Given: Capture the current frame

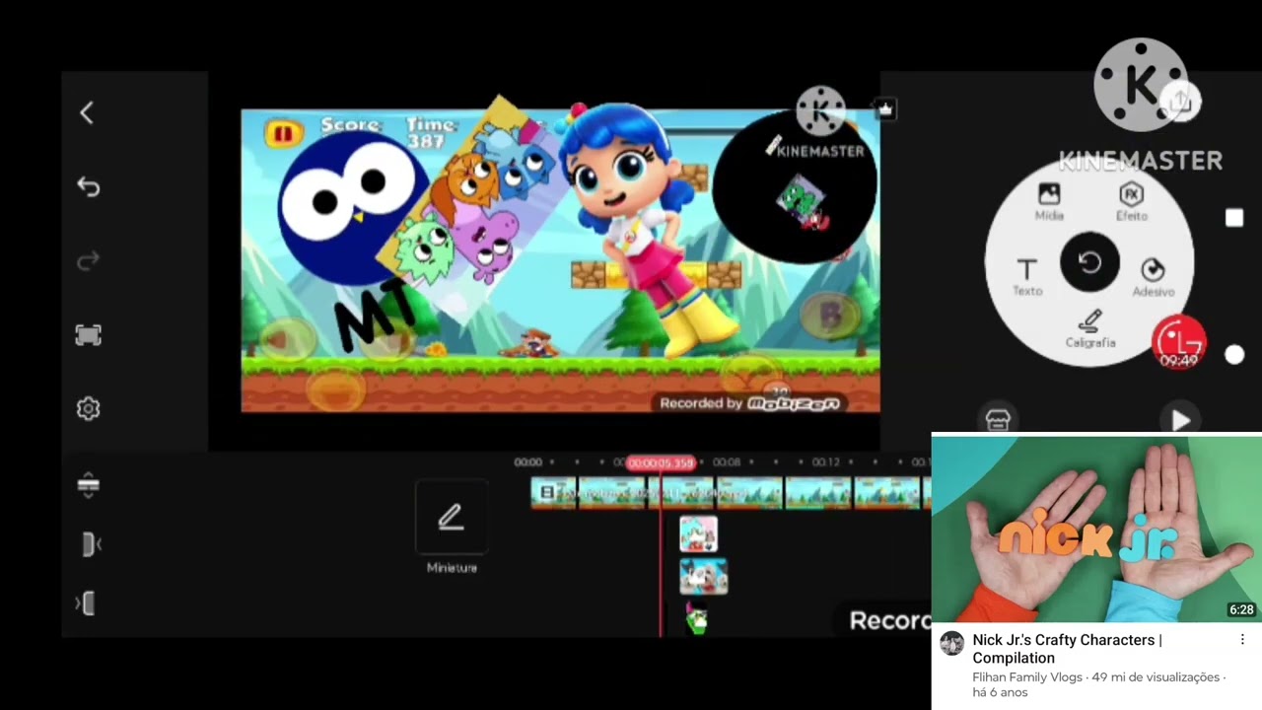Looking at the screenshot, I should (x=89, y=335).
